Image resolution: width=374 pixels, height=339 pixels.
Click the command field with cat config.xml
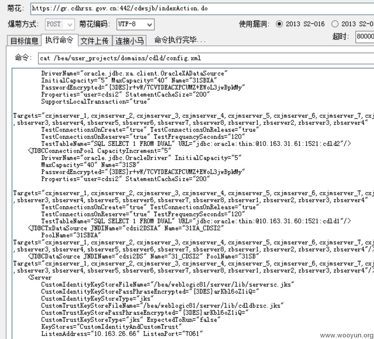click(x=206, y=58)
